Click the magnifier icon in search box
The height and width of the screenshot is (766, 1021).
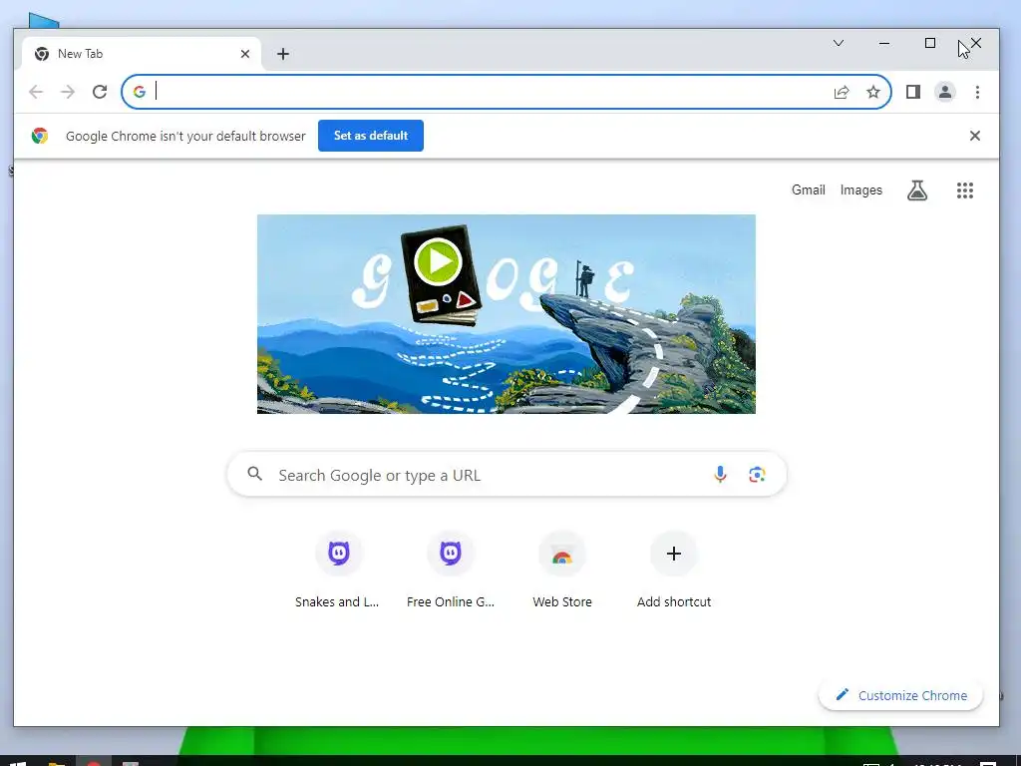click(x=254, y=474)
